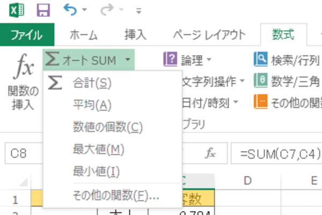Click the fx icon beside formula bar

(x=210, y=154)
